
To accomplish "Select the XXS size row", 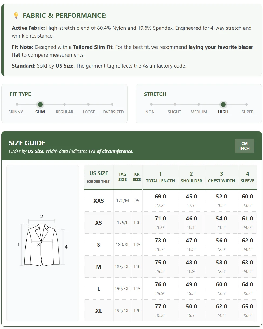I will 170,201.
